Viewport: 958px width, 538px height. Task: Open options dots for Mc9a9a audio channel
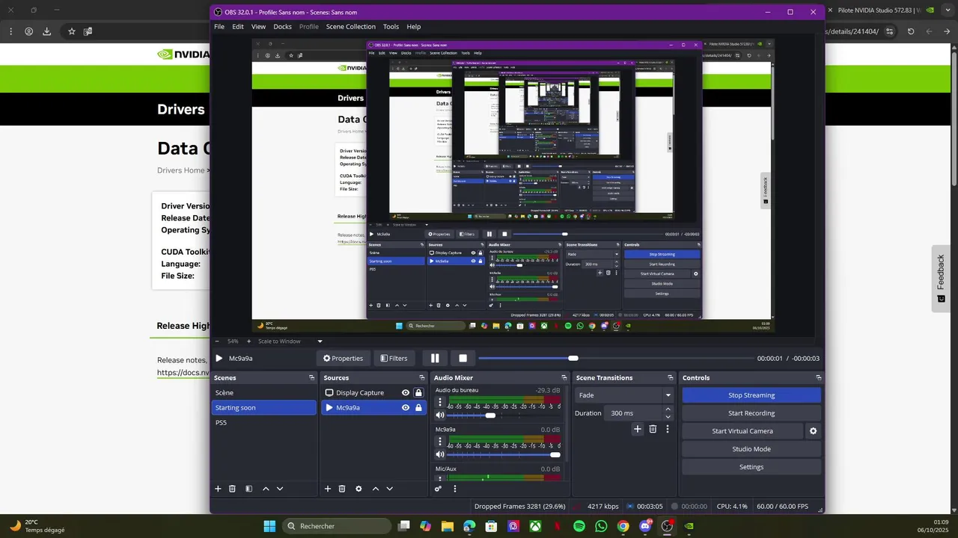(x=440, y=442)
